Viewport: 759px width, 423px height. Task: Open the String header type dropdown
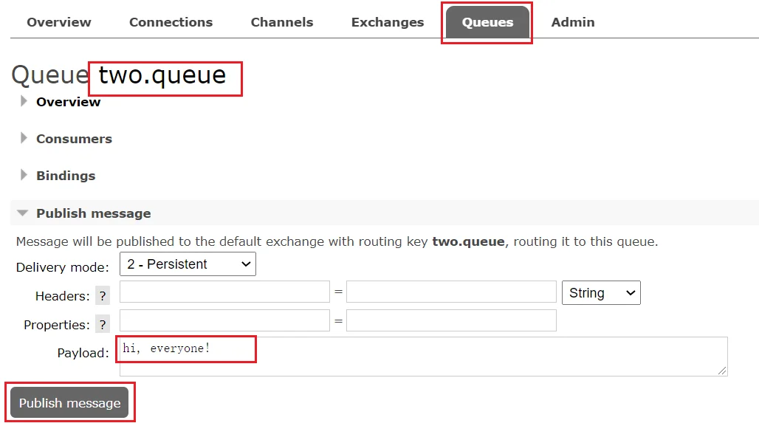tap(601, 293)
